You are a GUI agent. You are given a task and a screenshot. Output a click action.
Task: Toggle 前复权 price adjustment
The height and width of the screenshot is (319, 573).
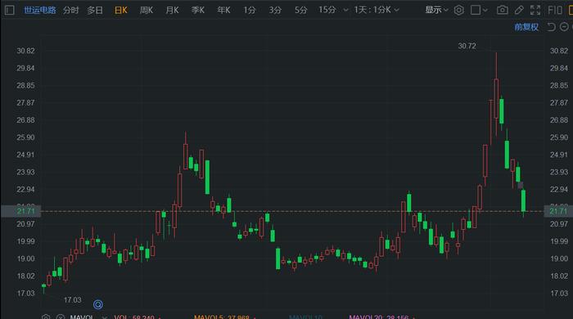(526, 27)
